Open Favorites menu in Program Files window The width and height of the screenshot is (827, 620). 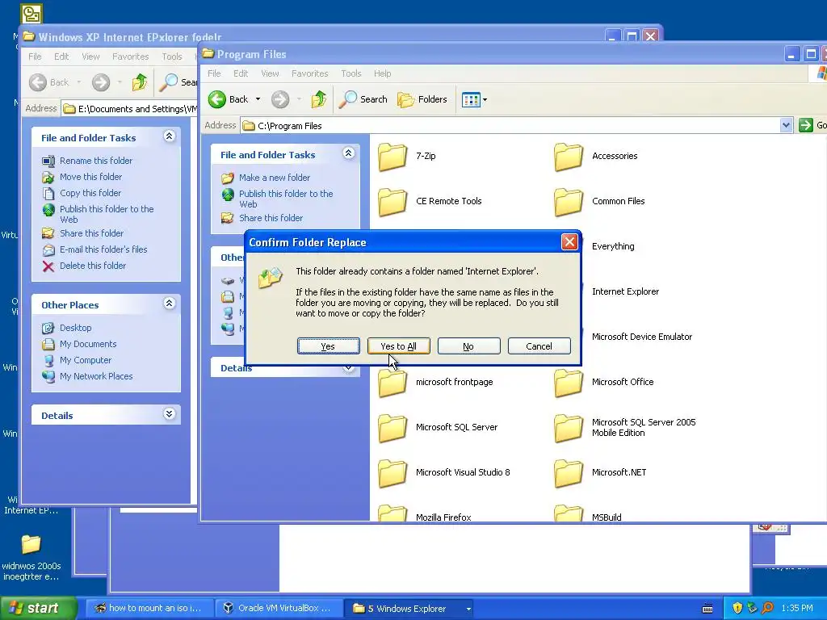309,73
